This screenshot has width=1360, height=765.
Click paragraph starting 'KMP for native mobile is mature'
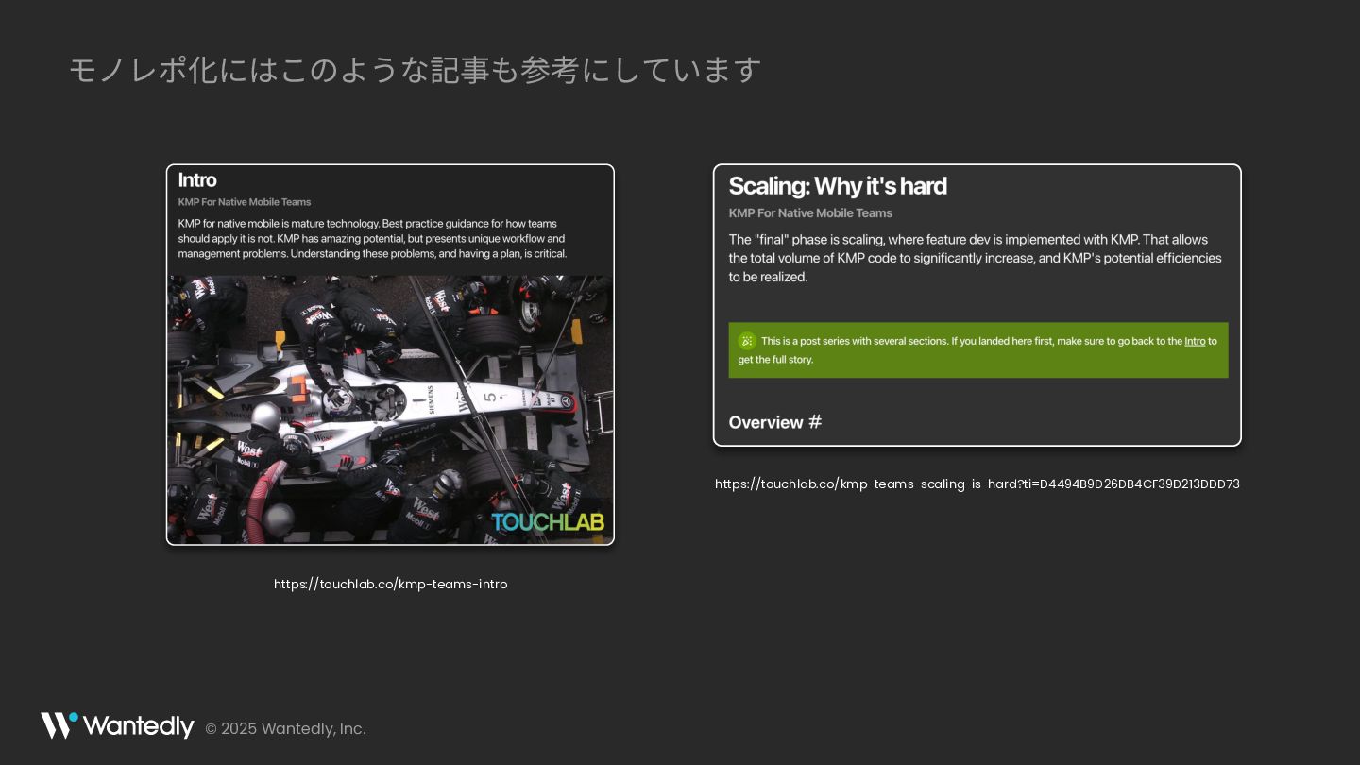372,239
